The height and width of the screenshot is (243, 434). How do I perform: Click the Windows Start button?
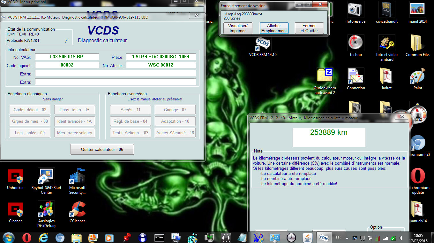pyautogui.click(x=8, y=238)
